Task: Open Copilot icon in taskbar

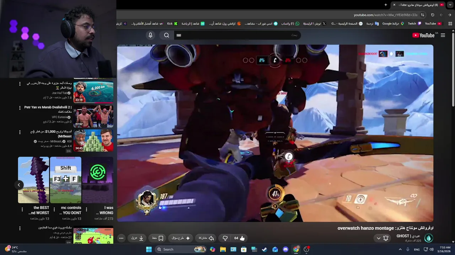Action: [213, 249]
